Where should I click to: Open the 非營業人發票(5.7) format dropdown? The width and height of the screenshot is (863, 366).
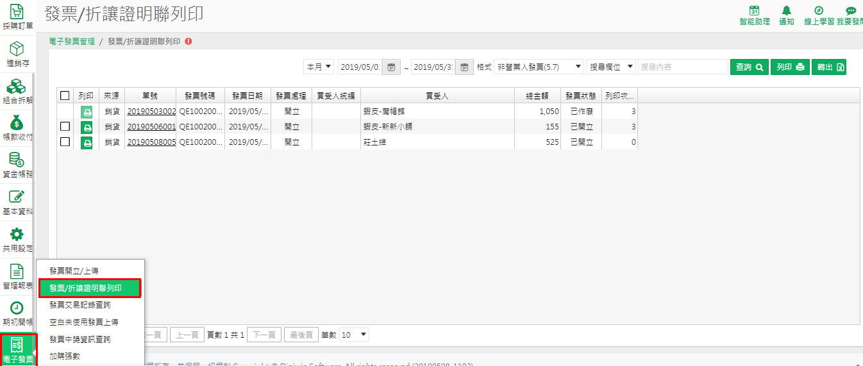pos(539,67)
